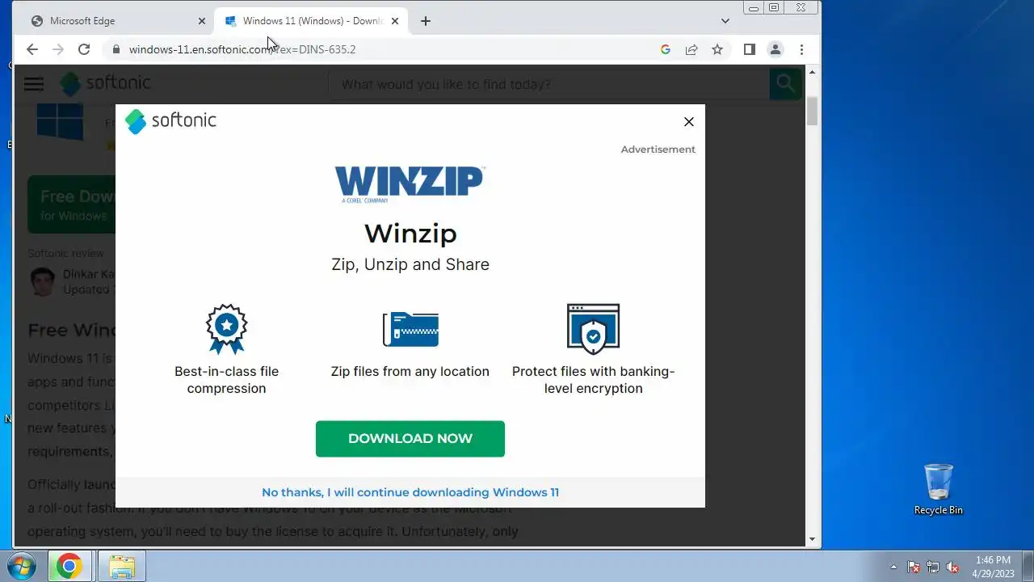Expand the tab search dropdown
Image resolution: width=1034 pixels, height=582 pixels.
pyautogui.click(x=725, y=21)
